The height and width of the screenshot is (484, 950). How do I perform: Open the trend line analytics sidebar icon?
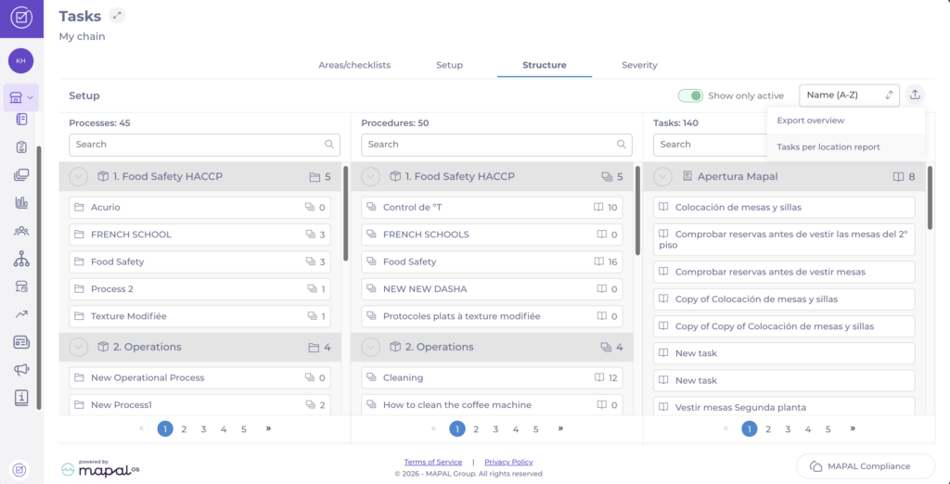[x=21, y=314]
